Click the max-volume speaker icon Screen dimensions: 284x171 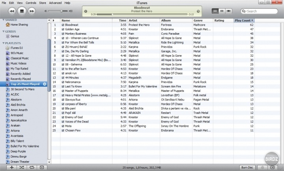[71, 11]
